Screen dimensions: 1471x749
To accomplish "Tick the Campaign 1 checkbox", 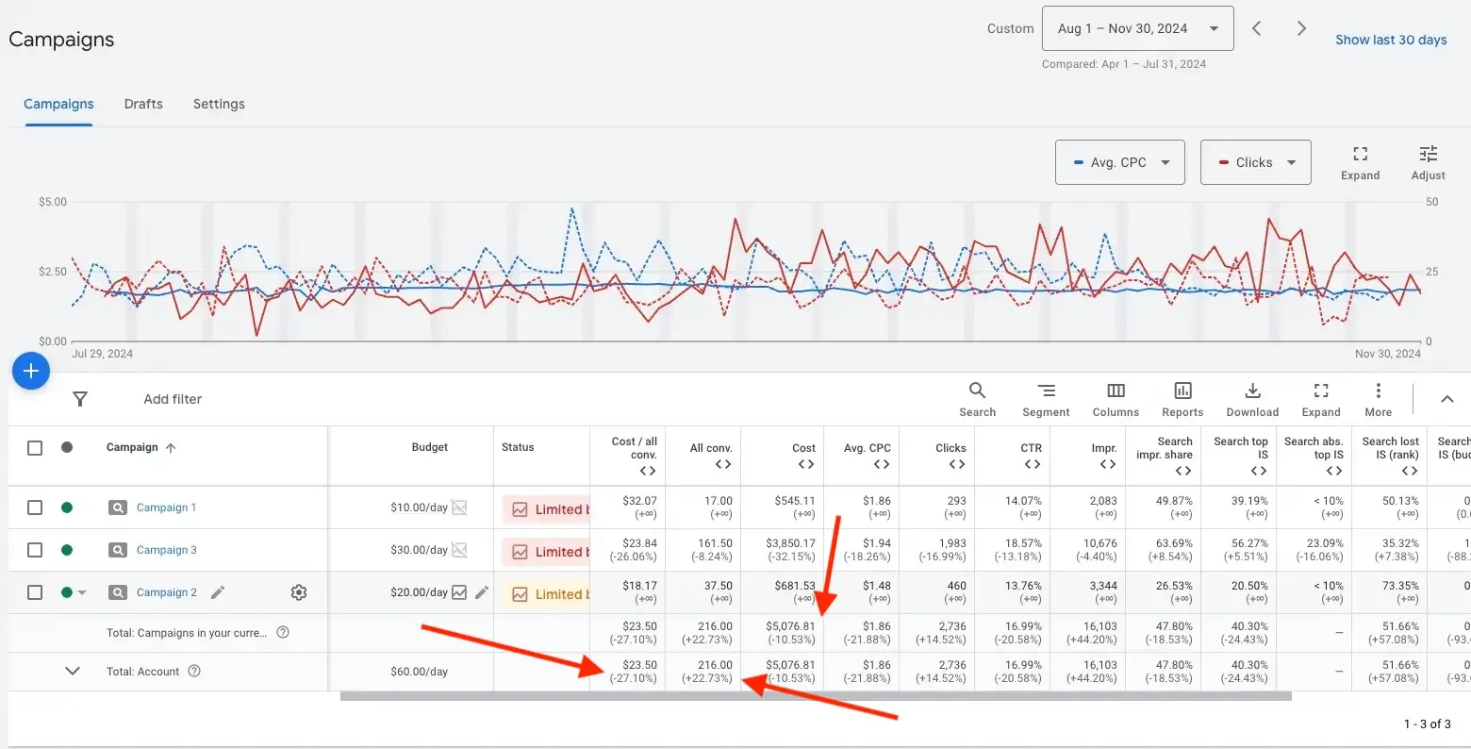I will point(35,508).
